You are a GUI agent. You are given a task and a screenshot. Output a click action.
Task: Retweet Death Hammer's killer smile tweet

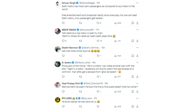point(81,56)
